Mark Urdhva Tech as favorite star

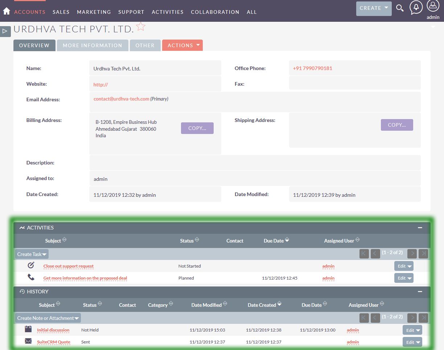coord(141,27)
